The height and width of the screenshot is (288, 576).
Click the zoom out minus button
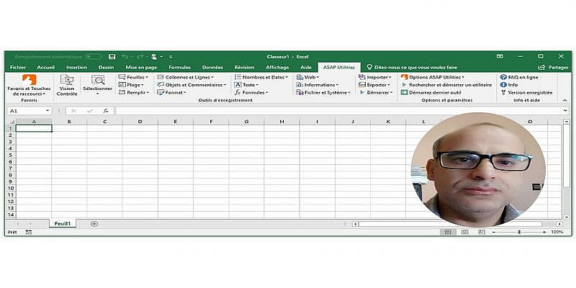pos(494,232)
